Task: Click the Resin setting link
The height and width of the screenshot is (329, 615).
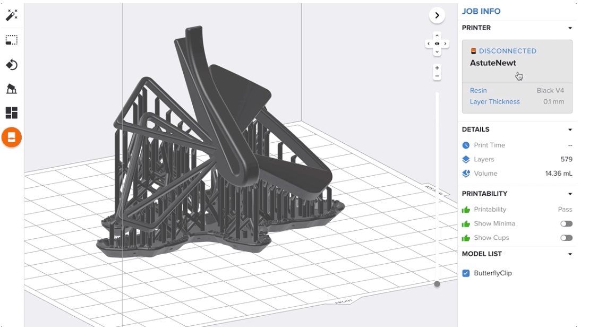Action: (x=478, y=91)
